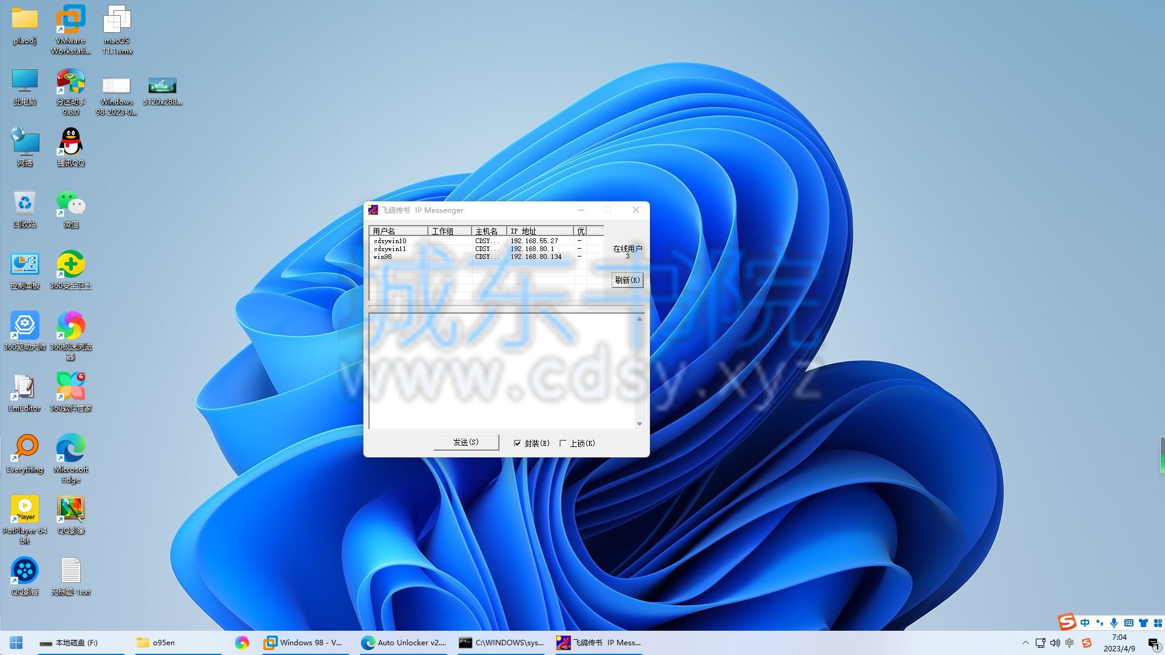Select user win98 in the list

[383, 257]
